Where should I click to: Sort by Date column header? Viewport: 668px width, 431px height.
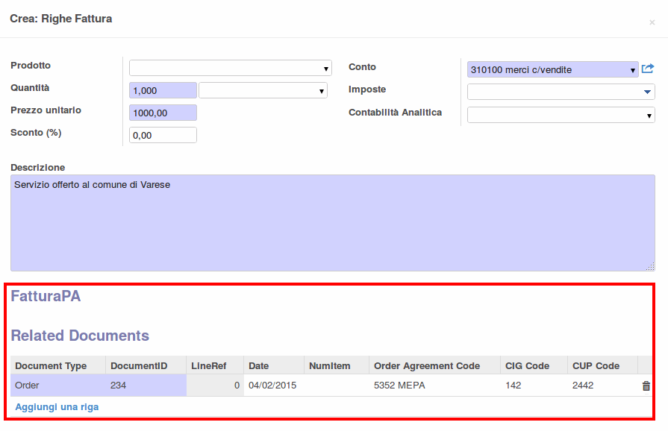tap(259, 365)
